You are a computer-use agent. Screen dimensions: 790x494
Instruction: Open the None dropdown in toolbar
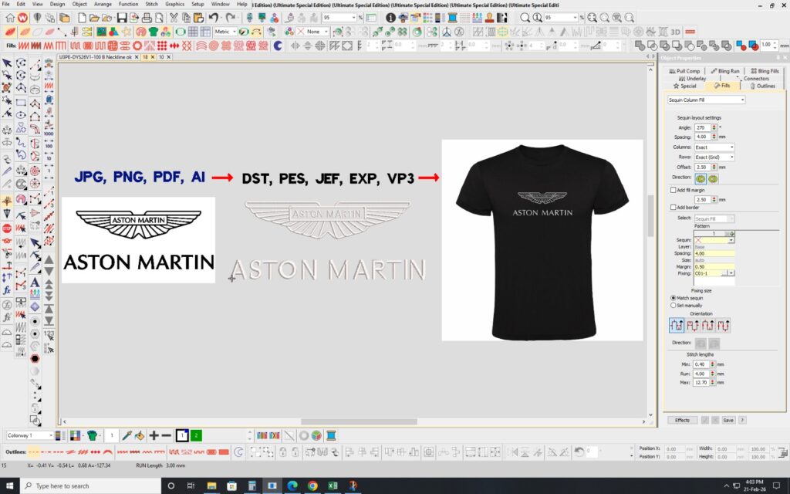click(x=313, y=32)
